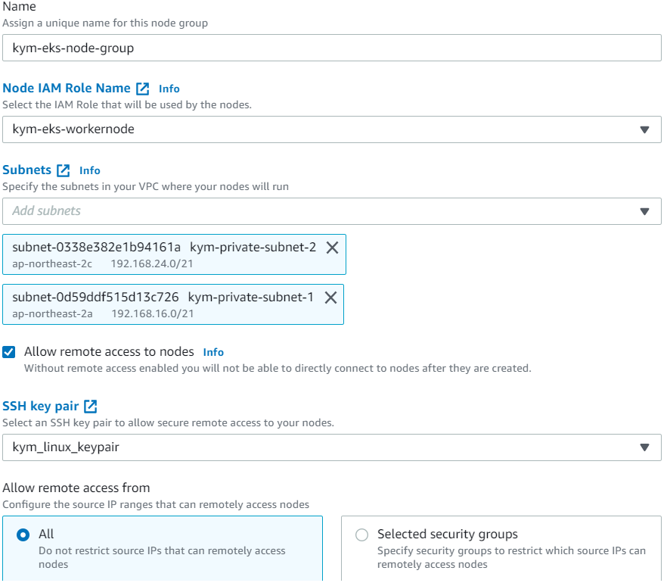This screenshot has width=670, height=586.
Task: Click external link icon beside Node IAM Role Name
Action: 143,89
